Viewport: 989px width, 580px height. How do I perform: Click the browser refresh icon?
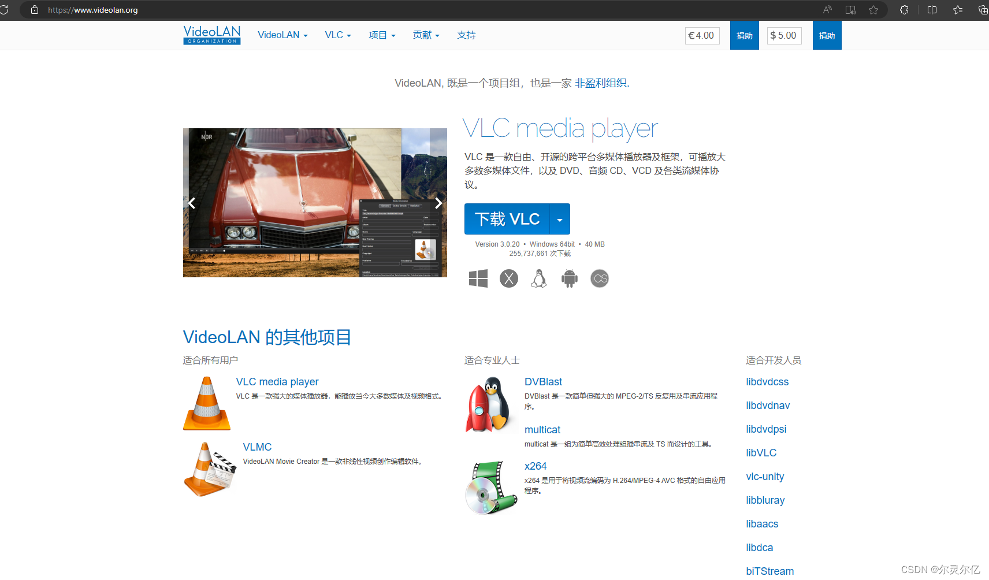coord(4,10)
